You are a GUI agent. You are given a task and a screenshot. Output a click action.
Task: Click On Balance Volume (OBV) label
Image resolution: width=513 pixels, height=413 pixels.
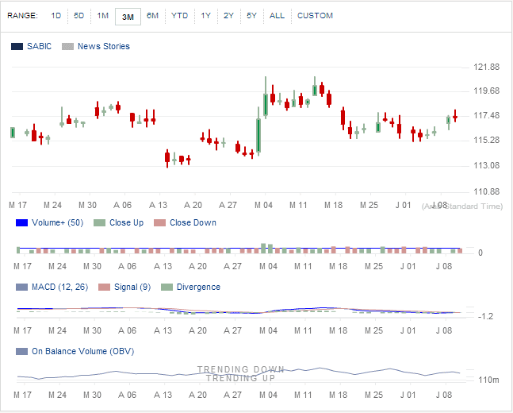coord(82,352)
